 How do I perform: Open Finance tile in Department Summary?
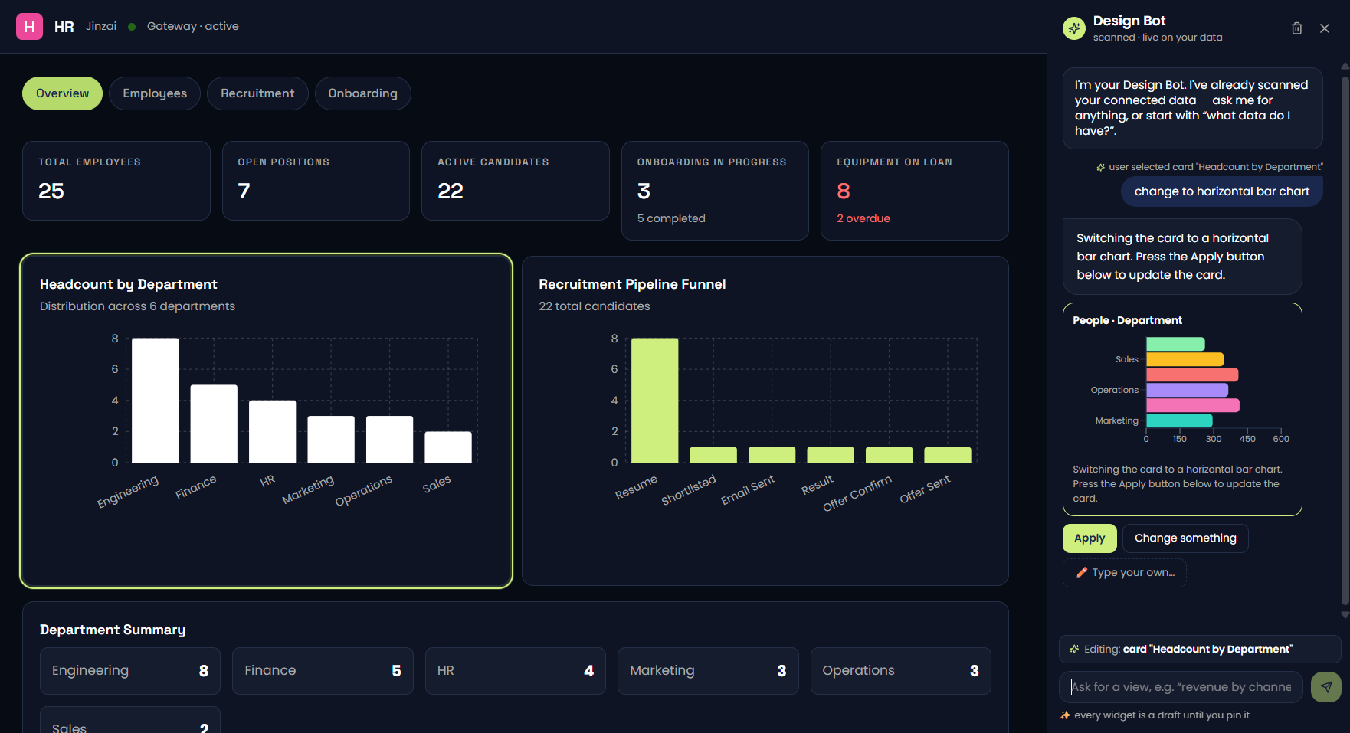tap(323, 671)
